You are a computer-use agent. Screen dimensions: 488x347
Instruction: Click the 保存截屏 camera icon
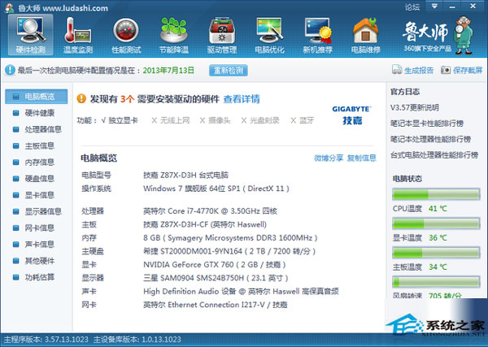tap(446, 70)
